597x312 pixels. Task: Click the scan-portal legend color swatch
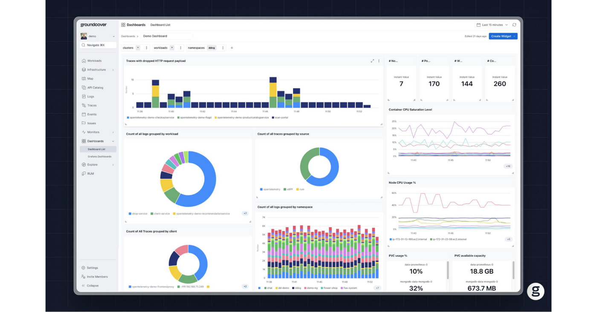[x=273, y=118]
